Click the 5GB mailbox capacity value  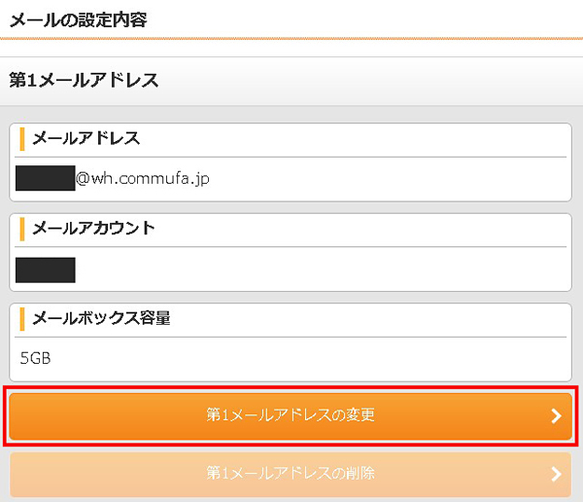(x=35, y=359)
